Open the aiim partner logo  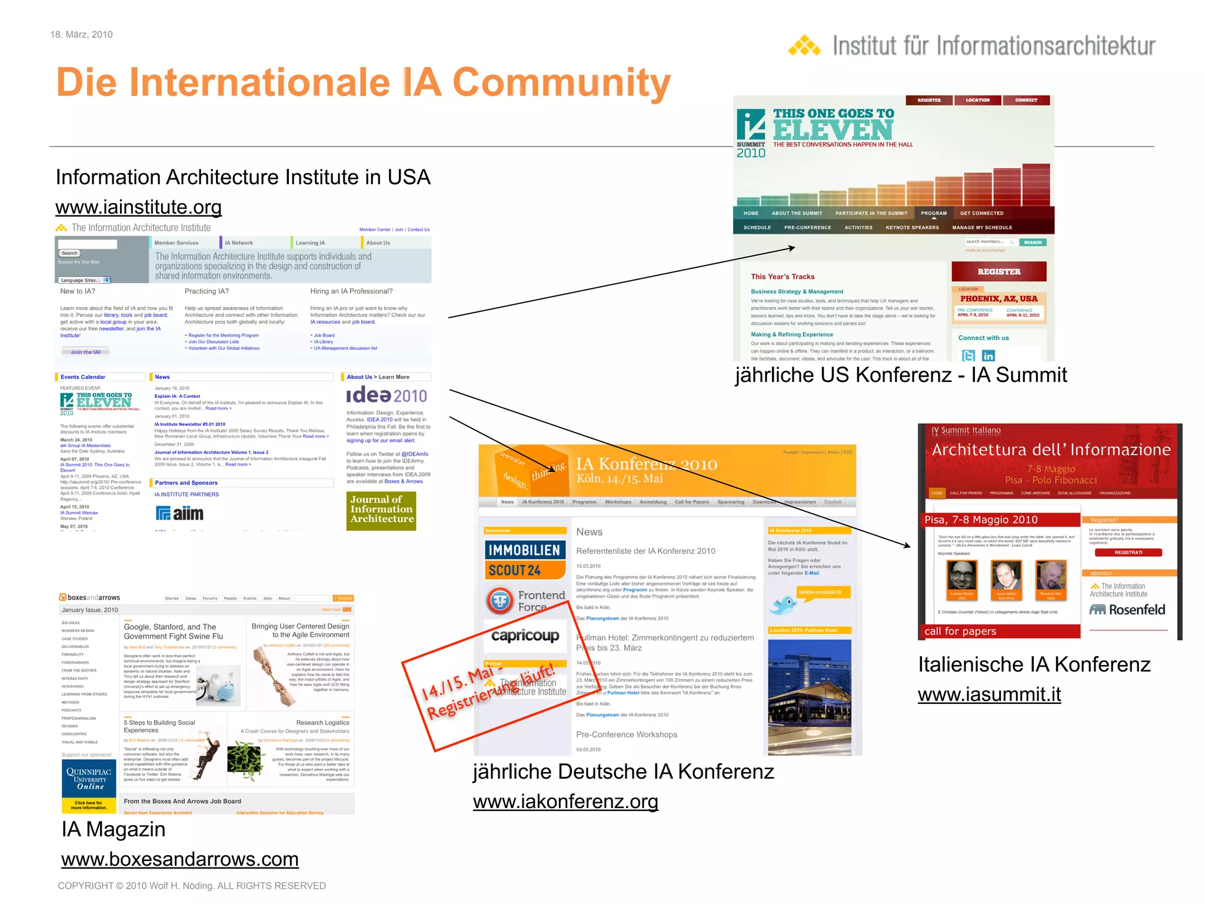click(x=179, y=513)
